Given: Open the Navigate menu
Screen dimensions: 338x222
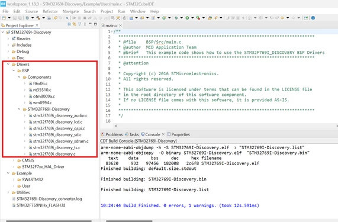Looking at the screenshot, I should pyautogui.click(x=70, y=11).
